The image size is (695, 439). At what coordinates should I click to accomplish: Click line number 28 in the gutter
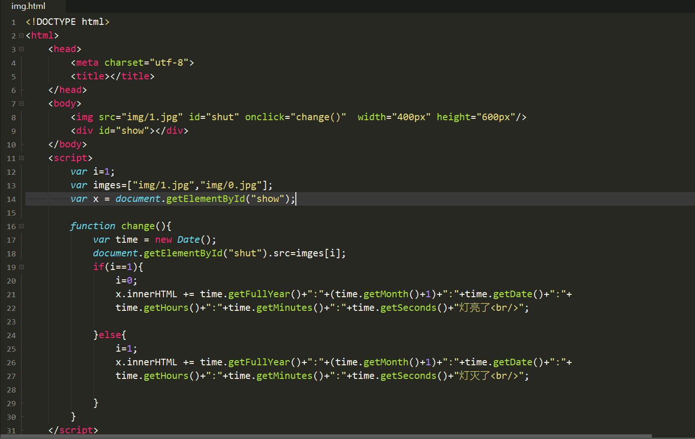pyautogui.click(x=11, y=390)
